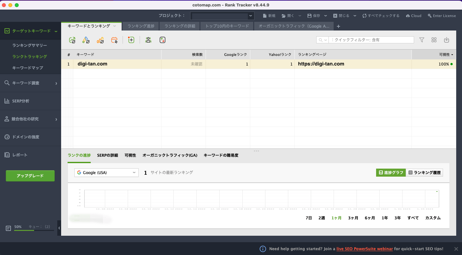
Task: Click the export download icon
Action: point(446,40)
